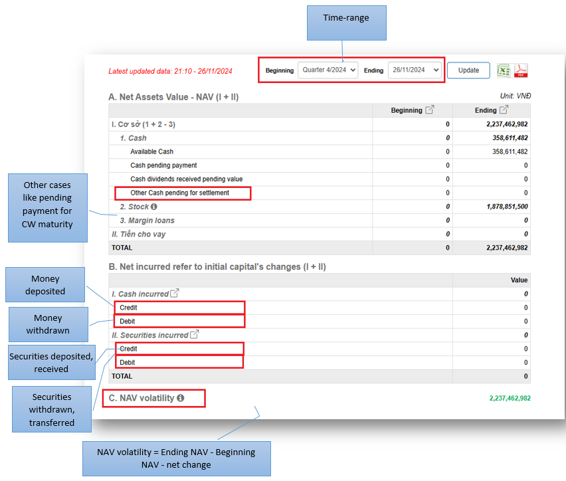Open Securities incurred detail link icon
Screen dimensions: 566x481
tap(195, 335)
